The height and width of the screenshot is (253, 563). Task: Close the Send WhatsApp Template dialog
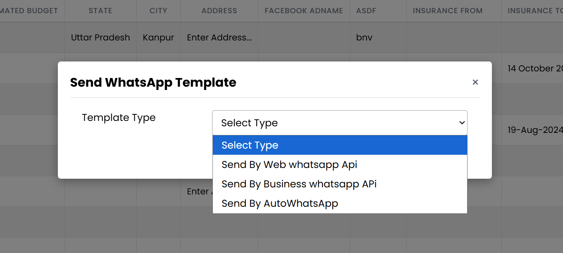[x=475, y=82]
